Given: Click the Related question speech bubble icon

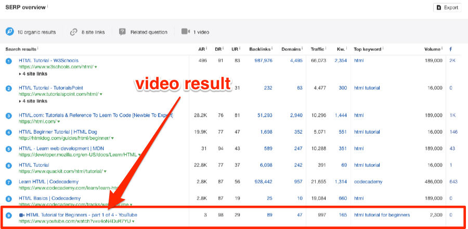Looking at the screenshot, I should pyautogui.click(x=122, y=32).
